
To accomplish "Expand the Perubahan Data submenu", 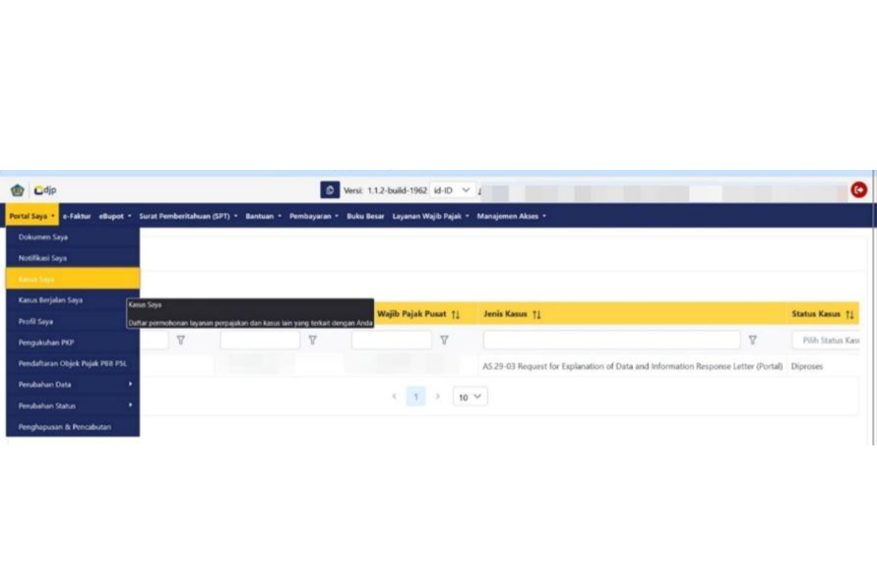I will click(x=73, y=384).
